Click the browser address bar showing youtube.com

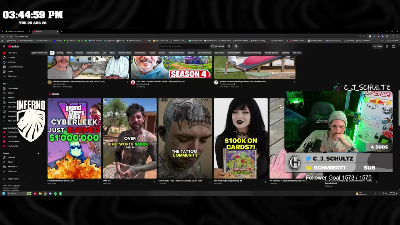pyautogui.click(x=187, y=36)
